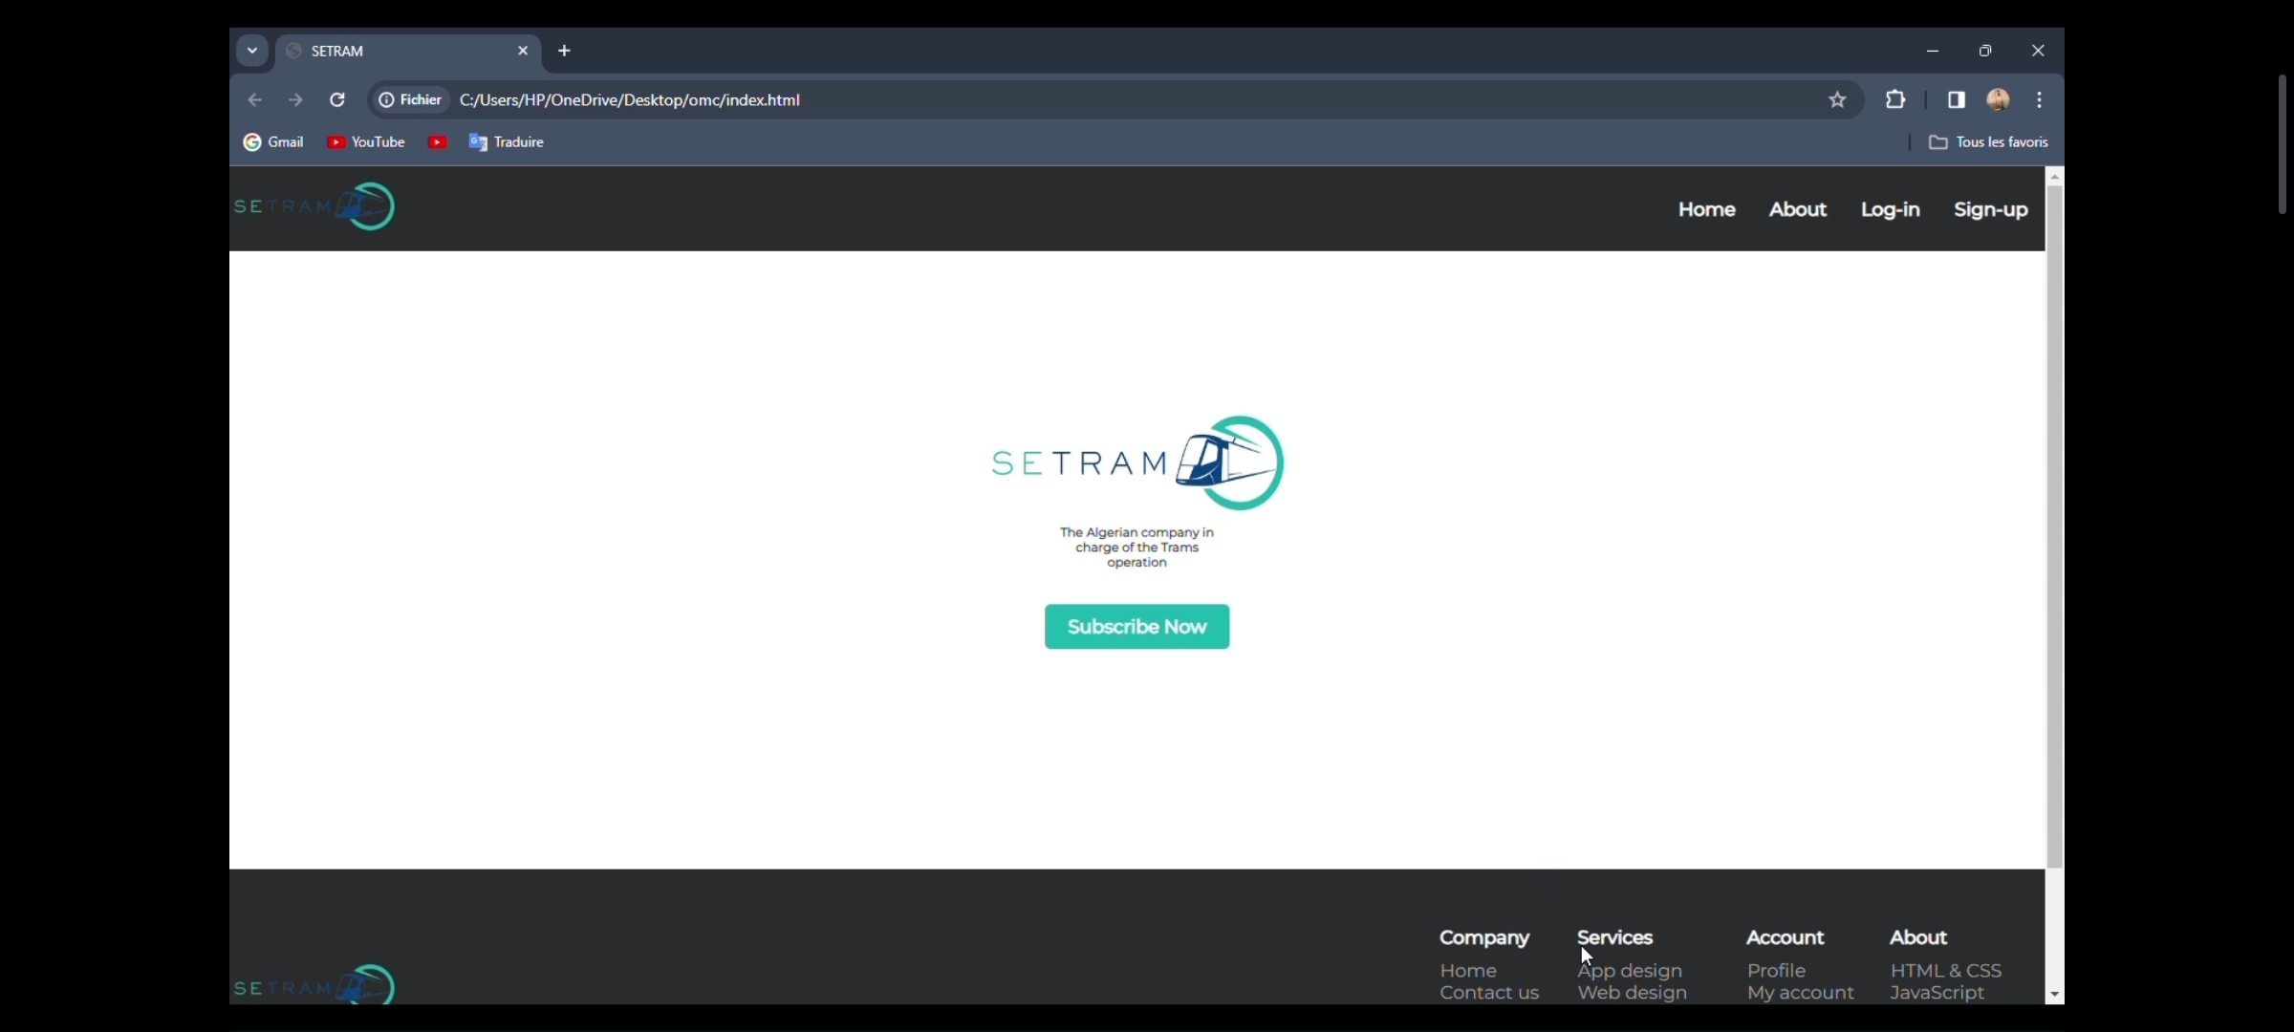
Task: Click the standalone YouTube play icon shortcut
Action: (x=438, y=141)
